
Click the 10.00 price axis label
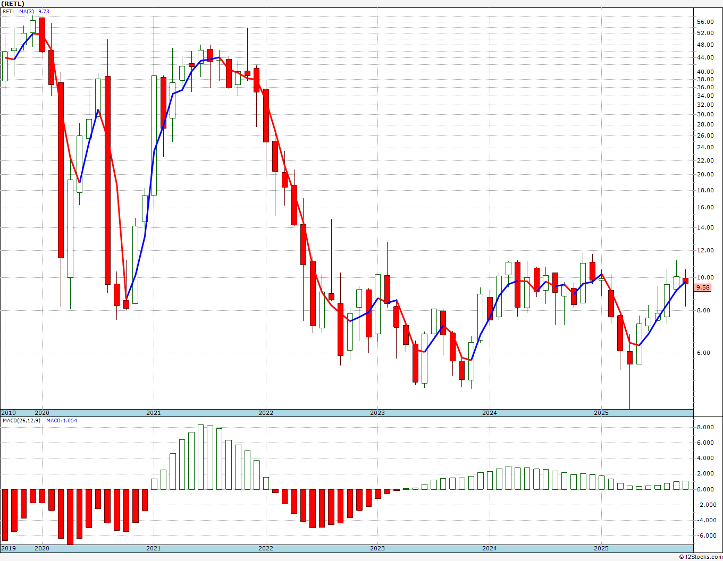pos(705,277)
